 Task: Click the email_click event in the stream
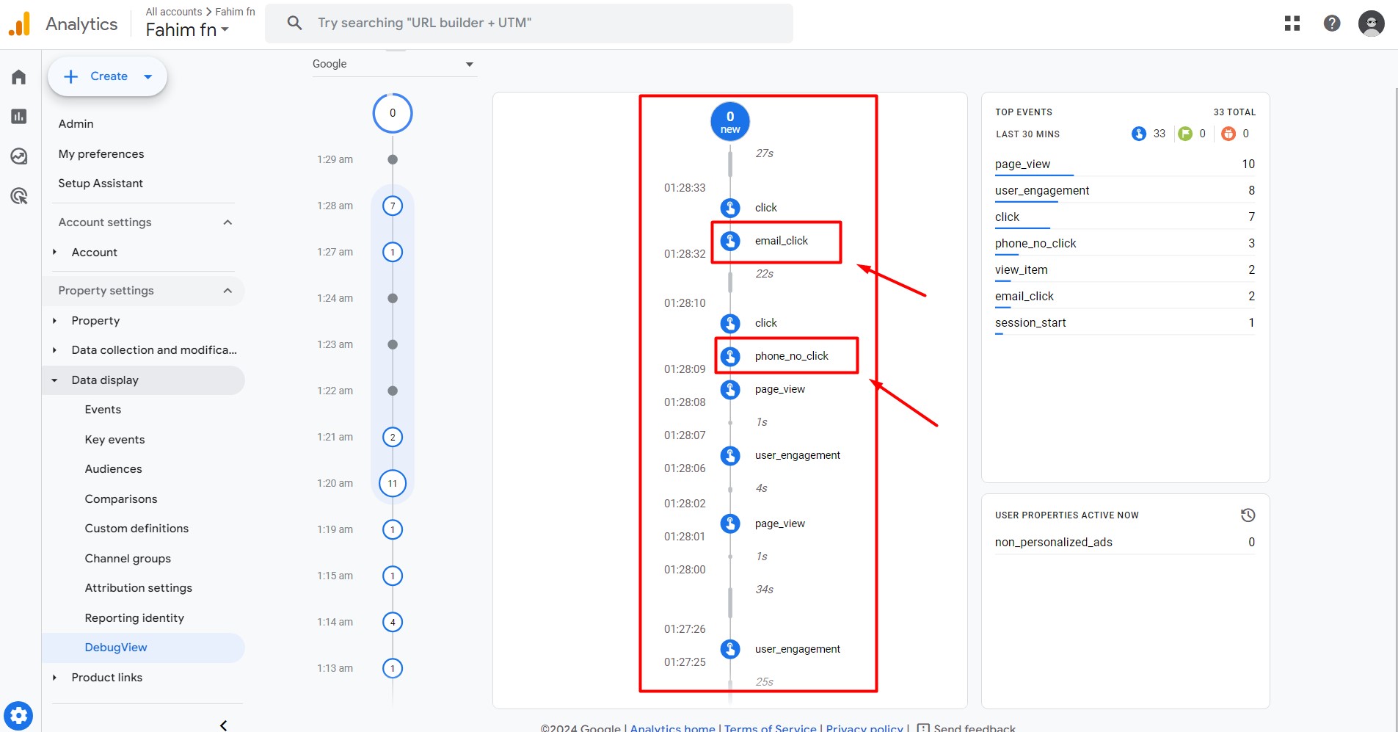[781, 241]
